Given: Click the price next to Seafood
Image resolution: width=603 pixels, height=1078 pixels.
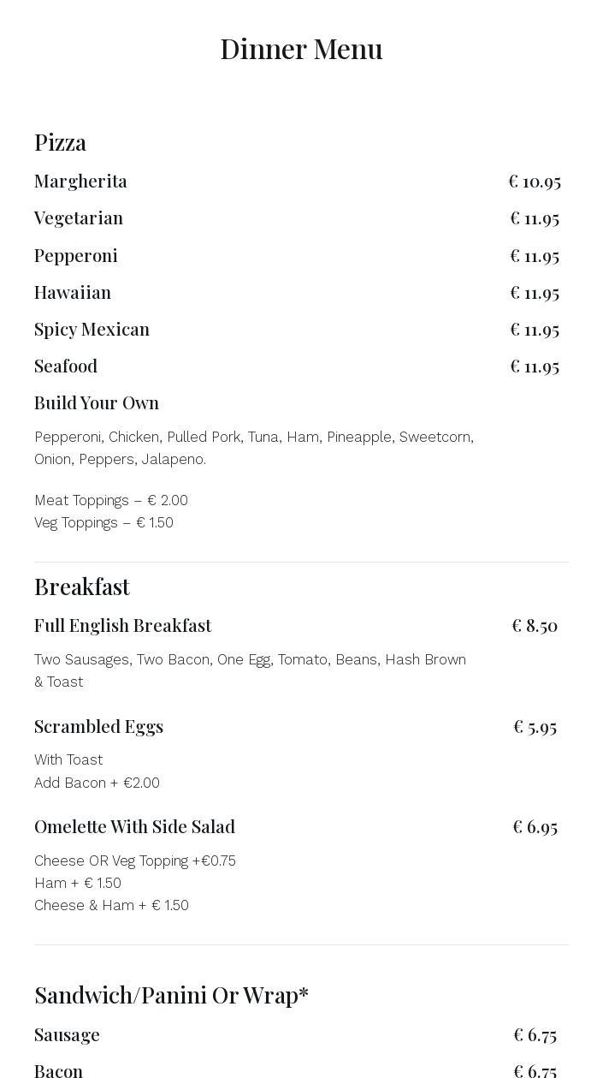Looking at the screenshot, I should [x=534, y=366].
